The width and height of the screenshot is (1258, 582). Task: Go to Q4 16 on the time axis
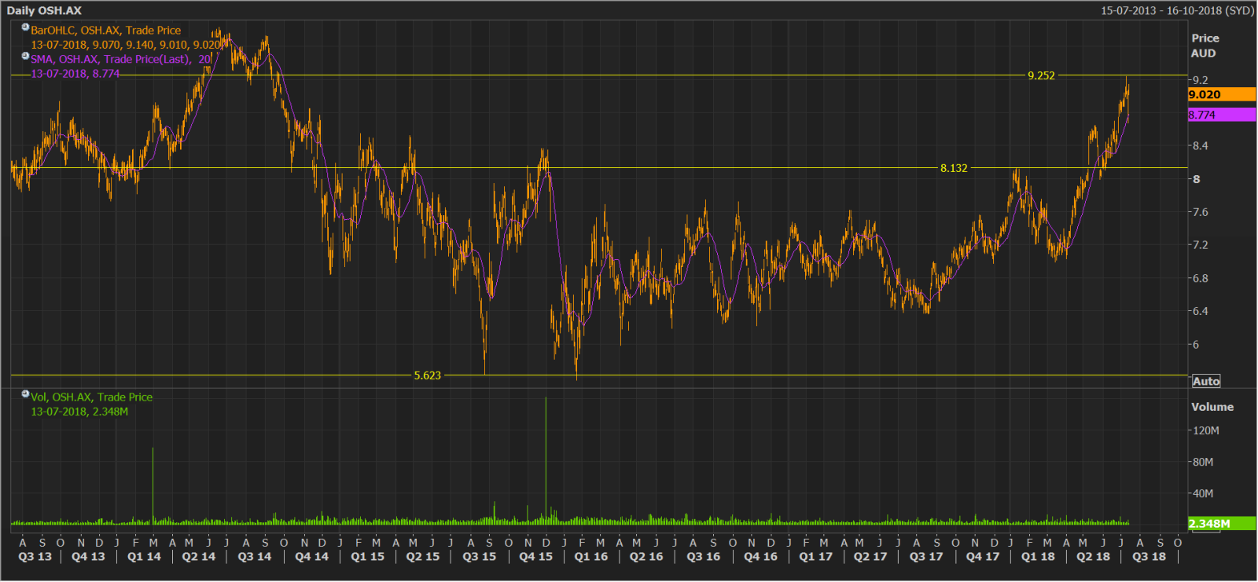coord(761,557)
